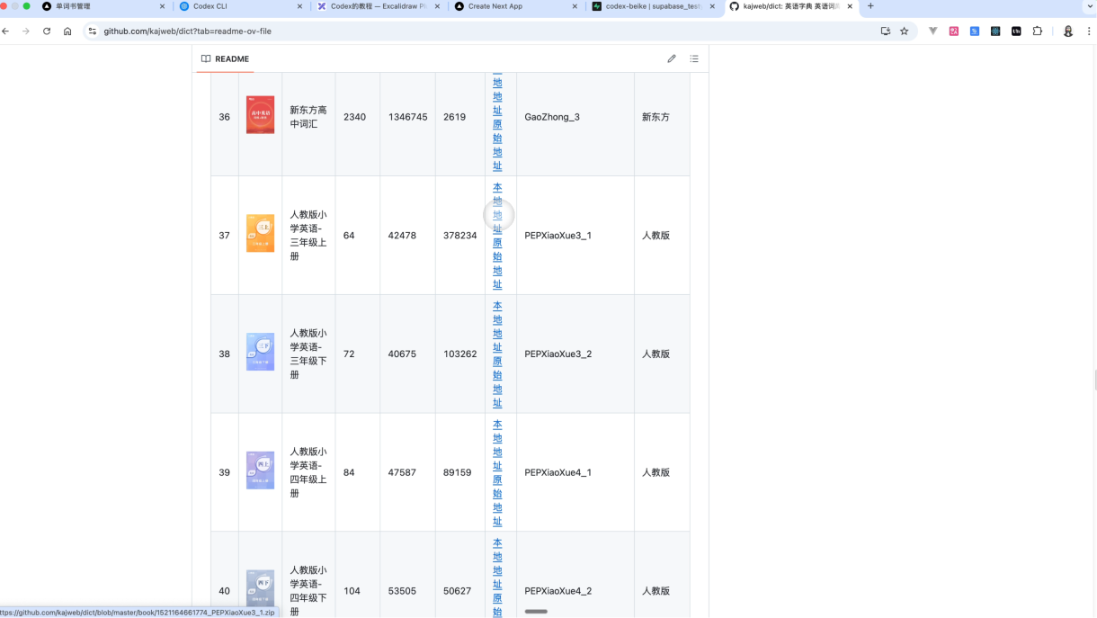Expand the tab search dropdown chevron
Screen dimensions: 1097x618
click(x=1089, y=6)
